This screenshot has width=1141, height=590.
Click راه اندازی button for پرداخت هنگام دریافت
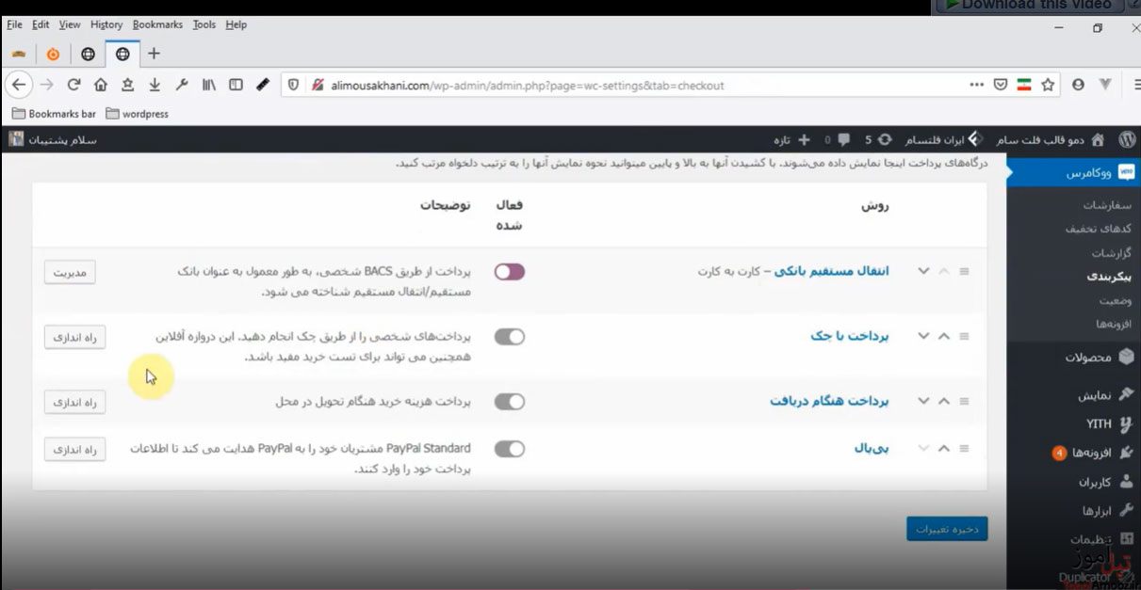(74, 402)
